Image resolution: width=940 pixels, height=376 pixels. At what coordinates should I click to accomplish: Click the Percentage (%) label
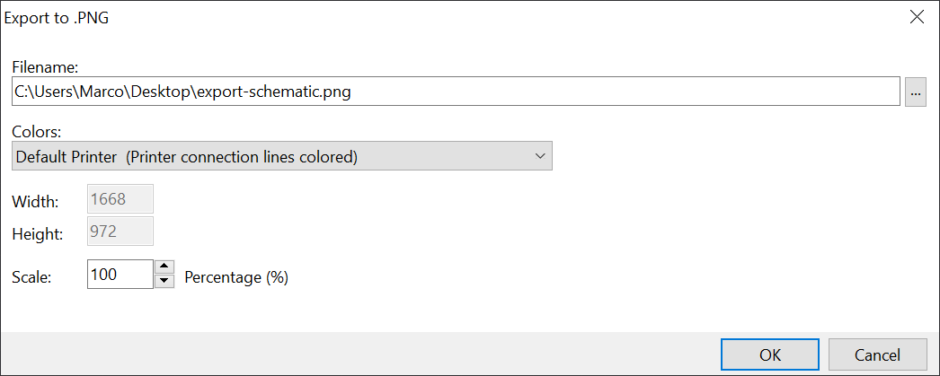pyautogui.click(x=235, y=277)
